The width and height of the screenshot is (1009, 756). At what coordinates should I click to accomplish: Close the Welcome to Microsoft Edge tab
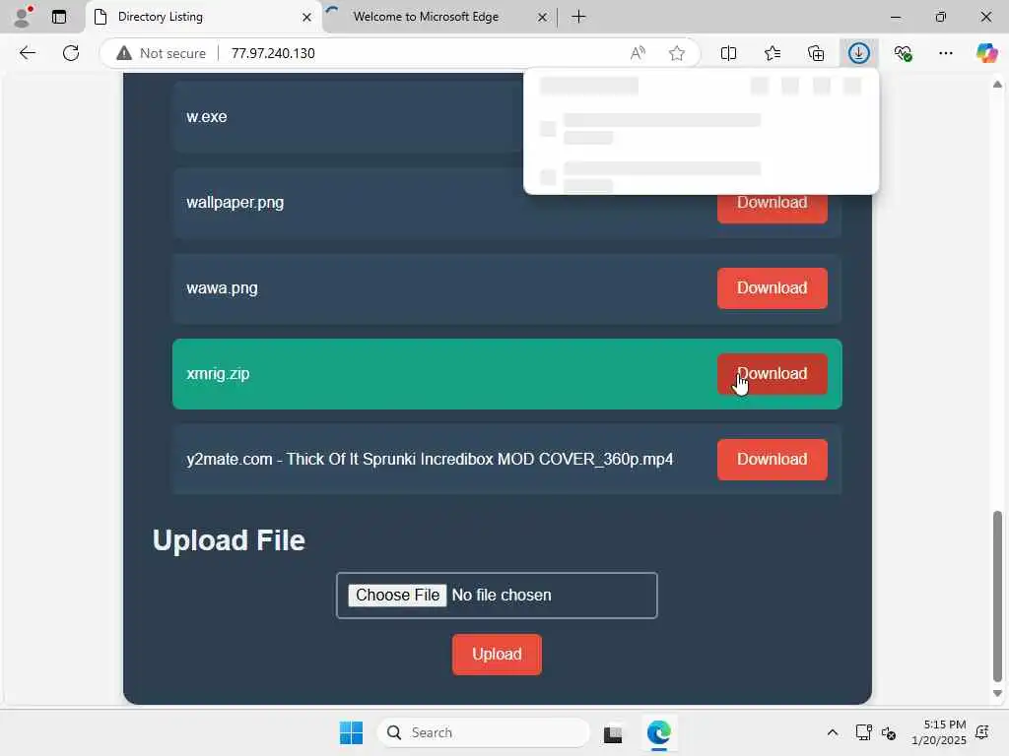pyautogui.click(x=543, y=18)
